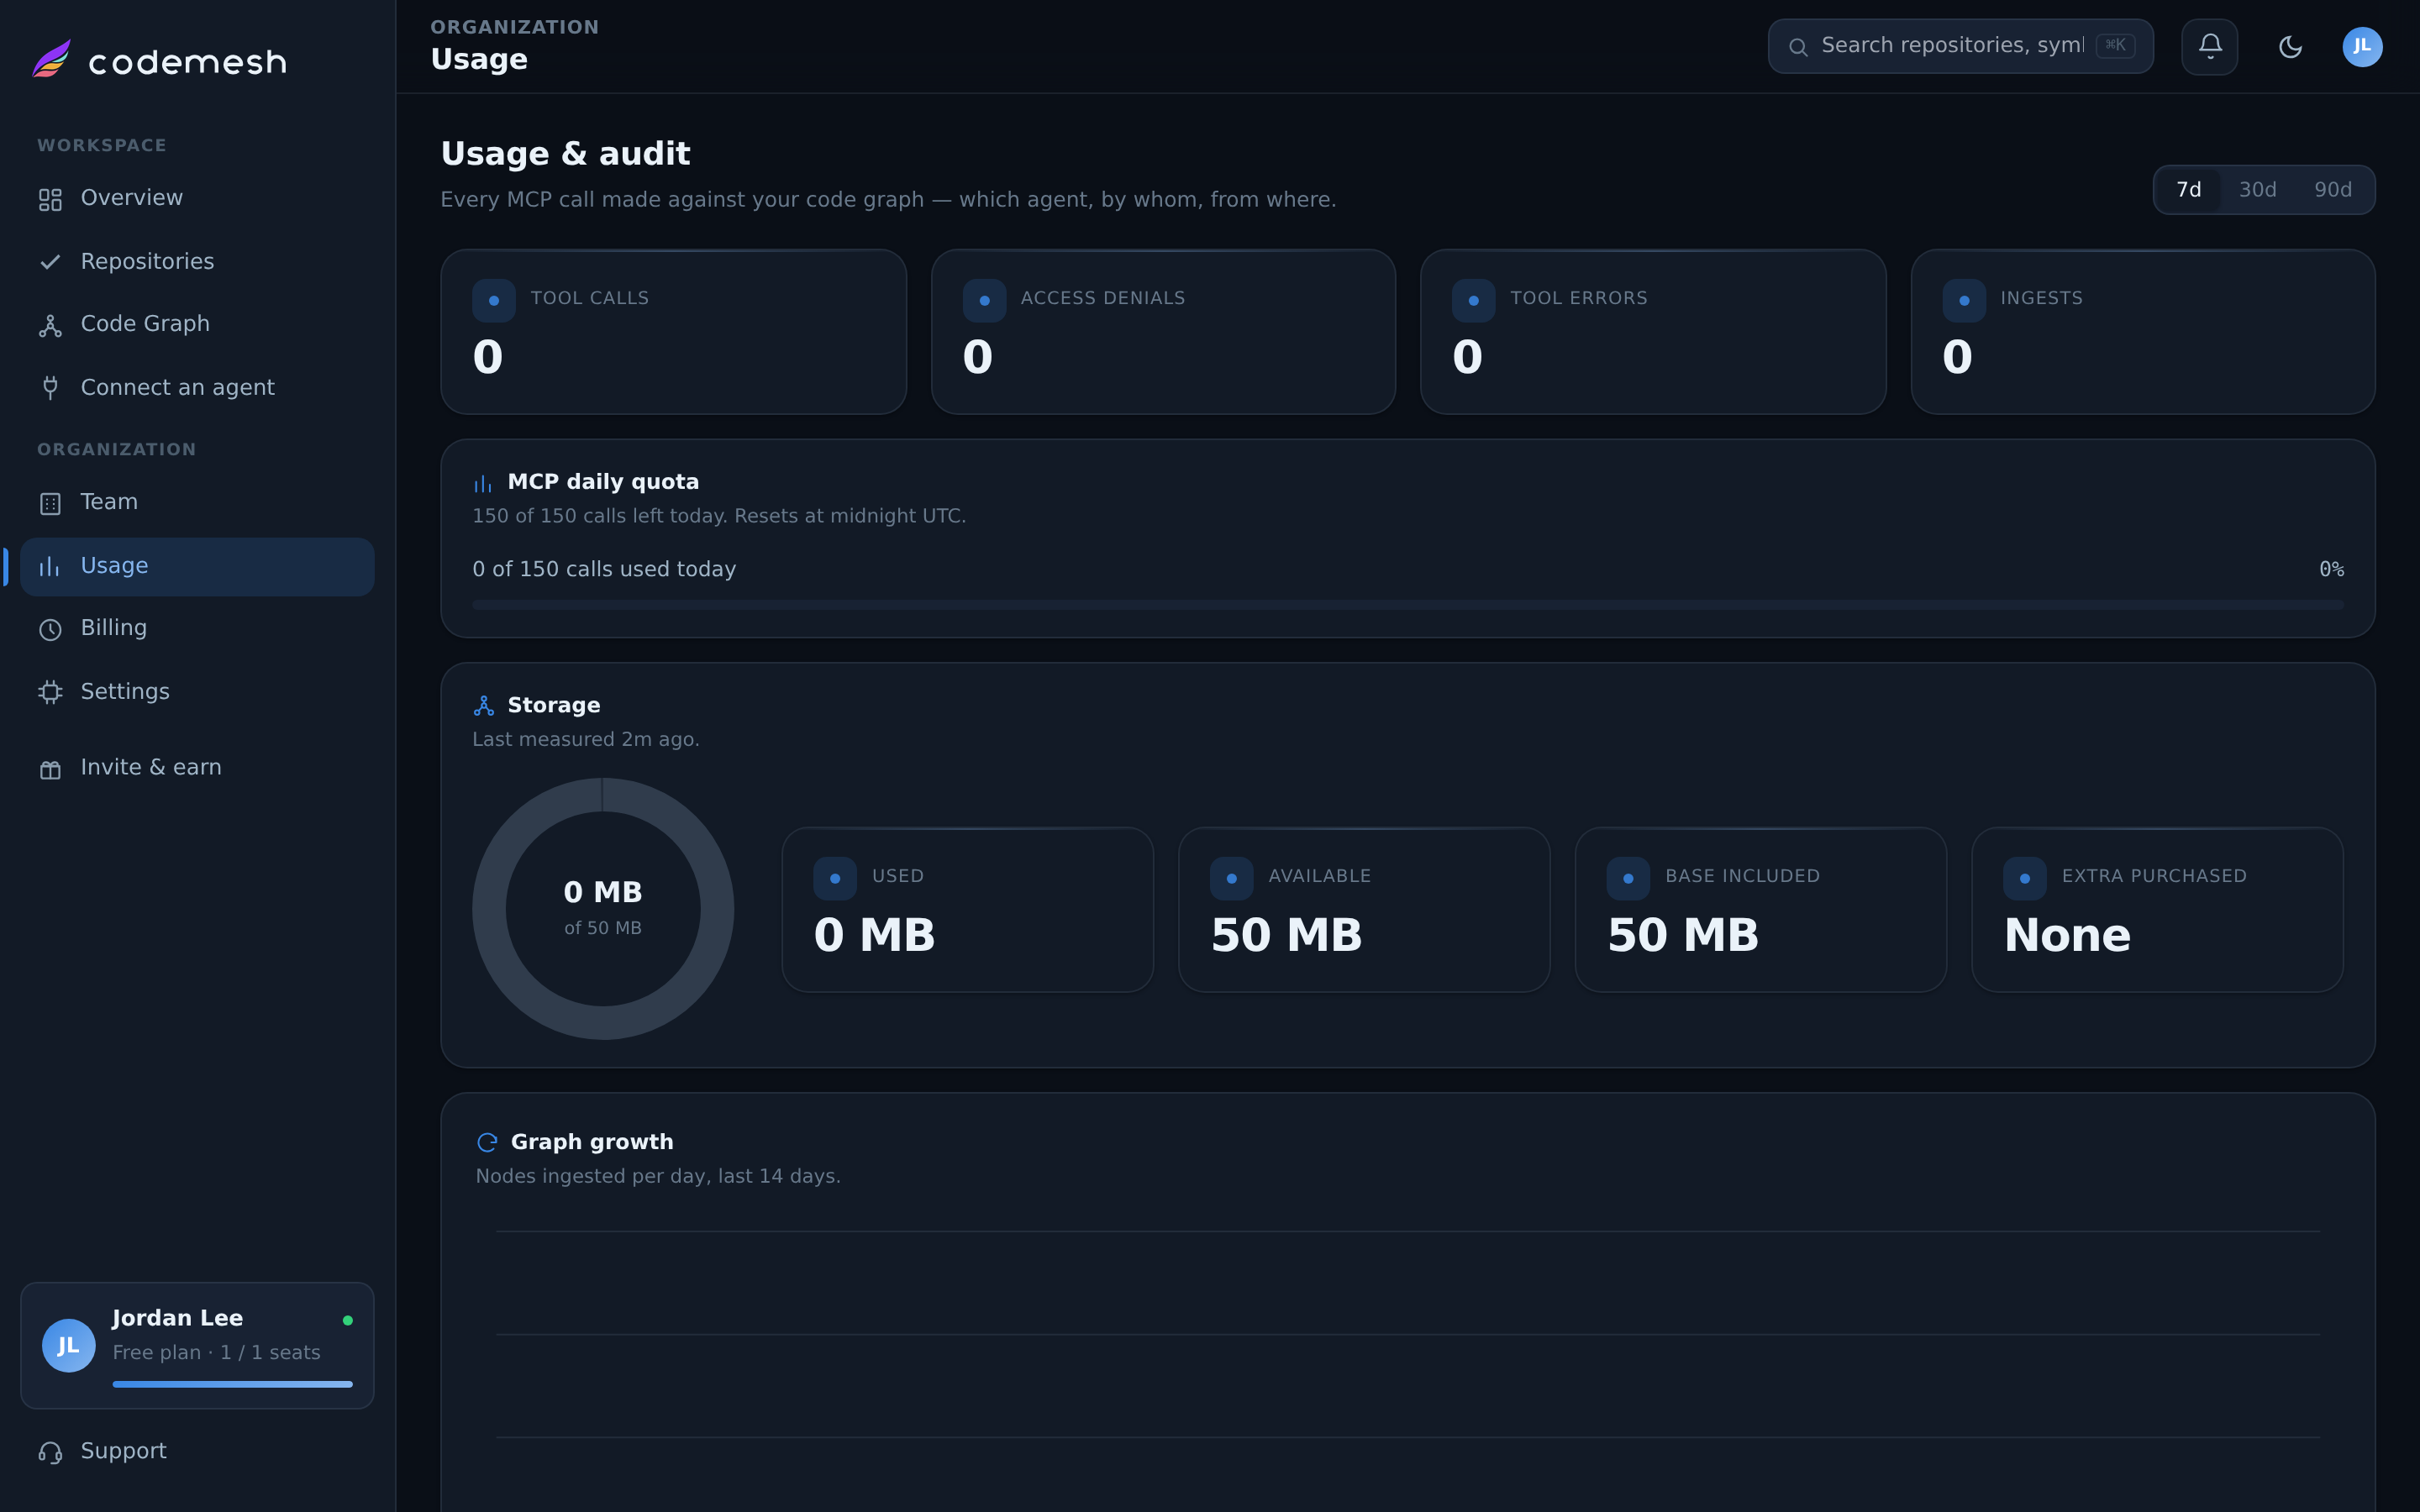Open the notifications bell

pyautogui.click(x=2210, y=46)
